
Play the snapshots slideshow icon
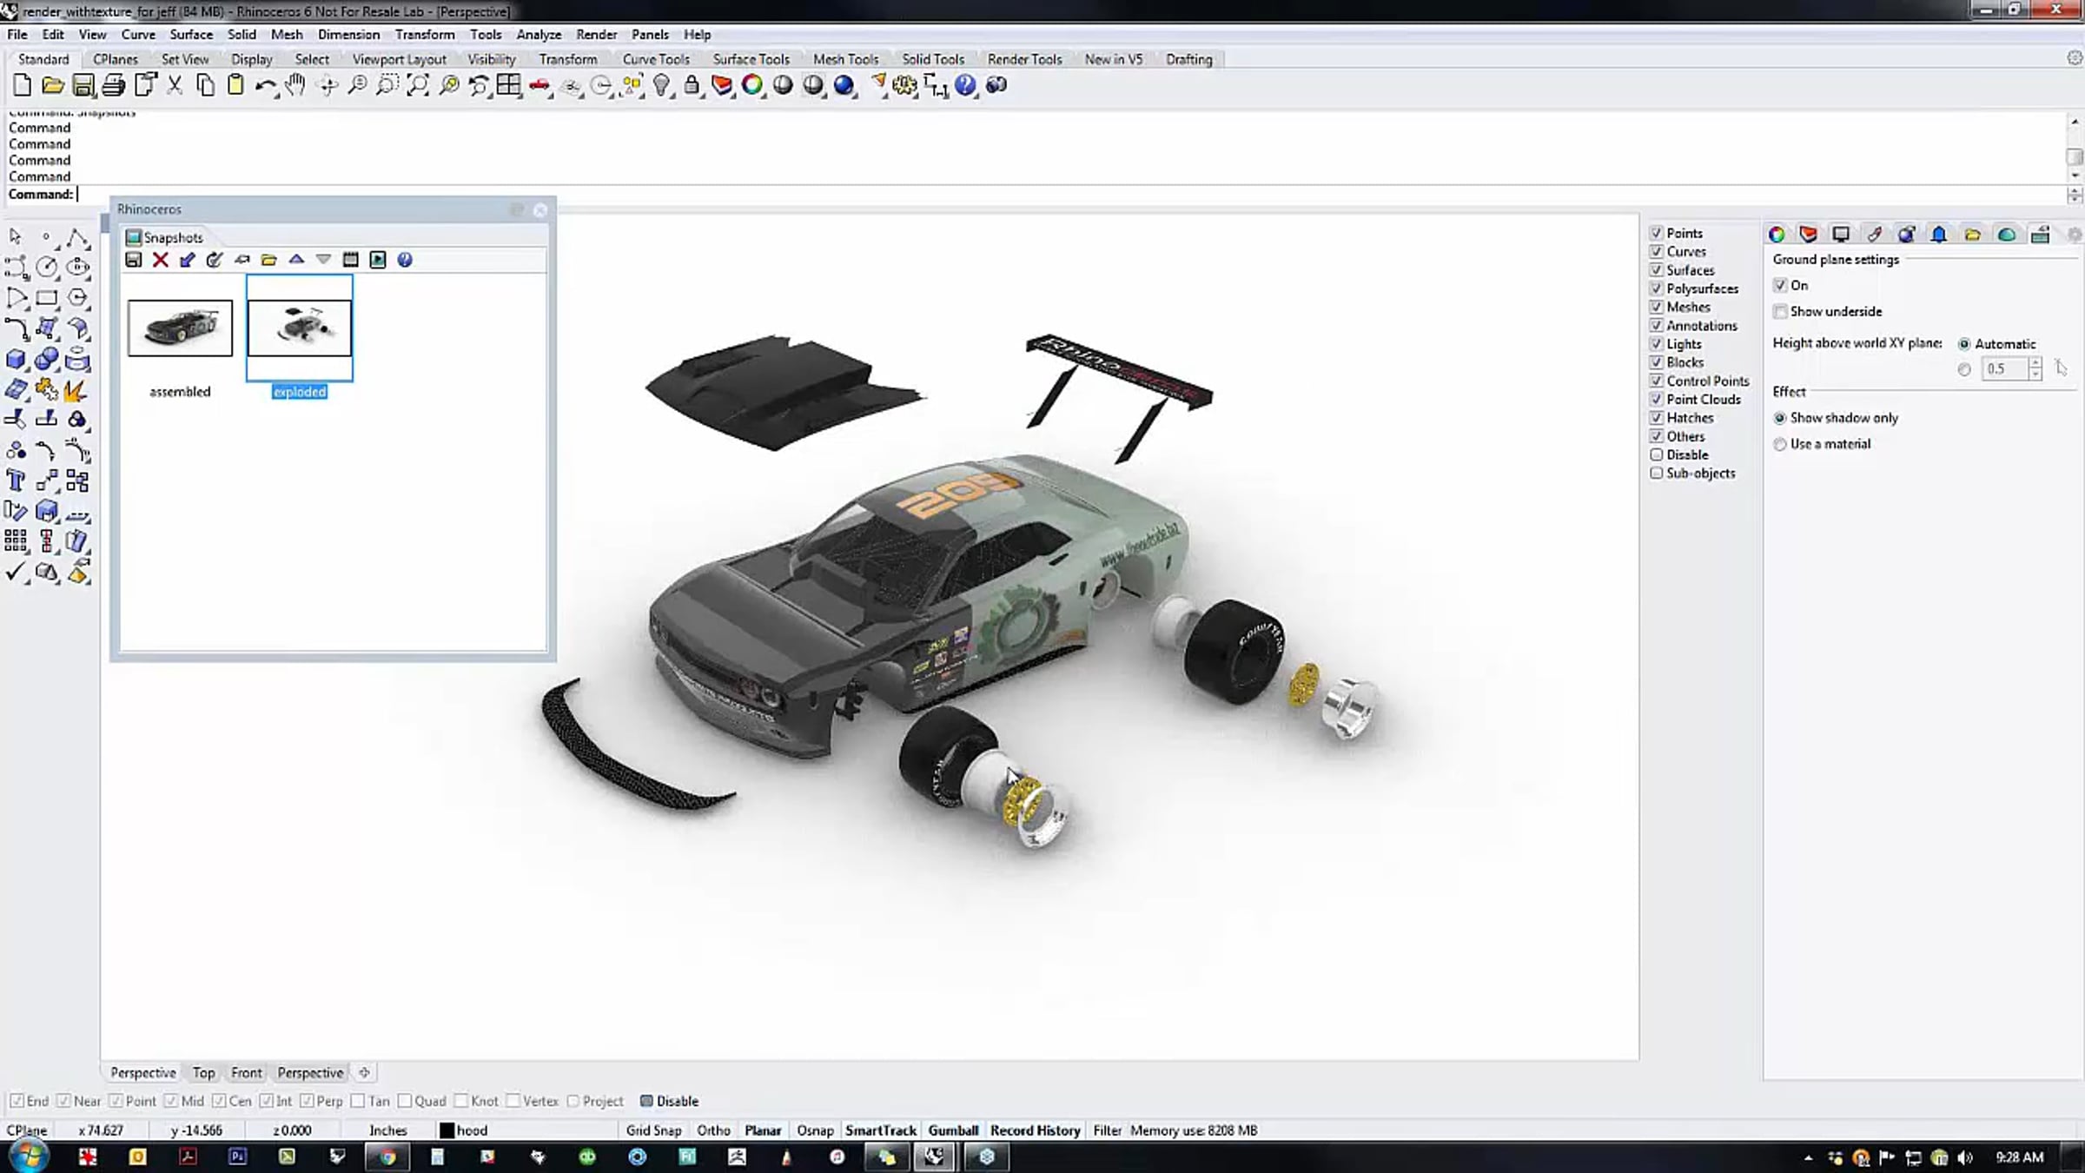[378, 260]
